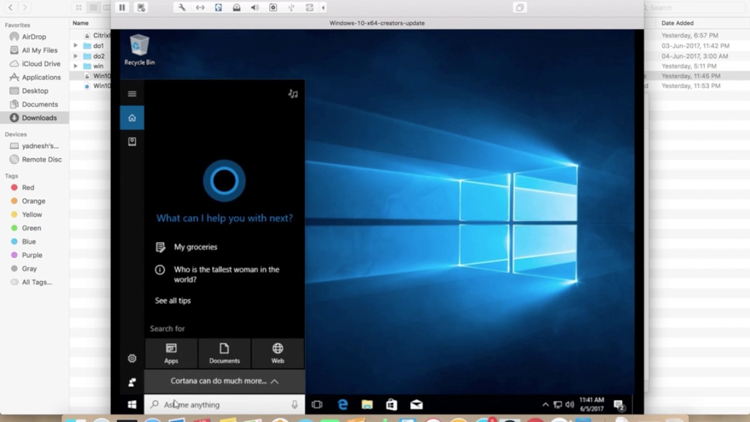750x422 pixels.
Task: Click See all tips
Action: [173, 301]
